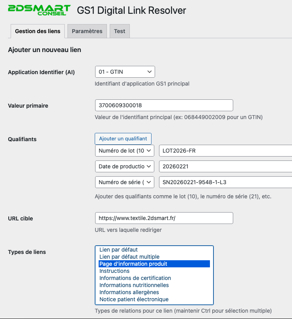Image resolution: width=292 pixels, height=319 pixels.
Task: Click the URL cible input field
Action: (x=164, y=218)
